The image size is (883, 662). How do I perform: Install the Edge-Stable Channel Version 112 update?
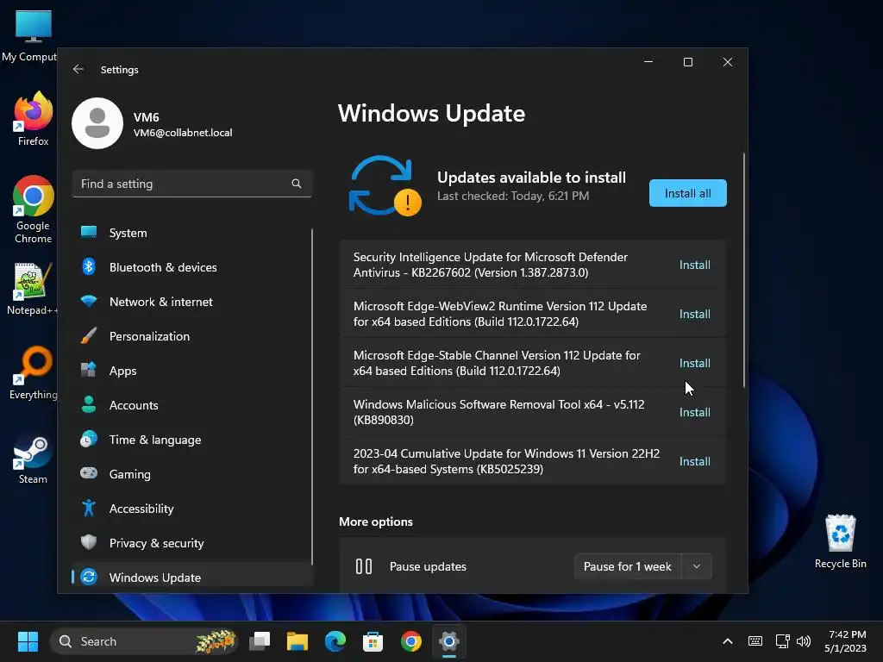point(694,363)
